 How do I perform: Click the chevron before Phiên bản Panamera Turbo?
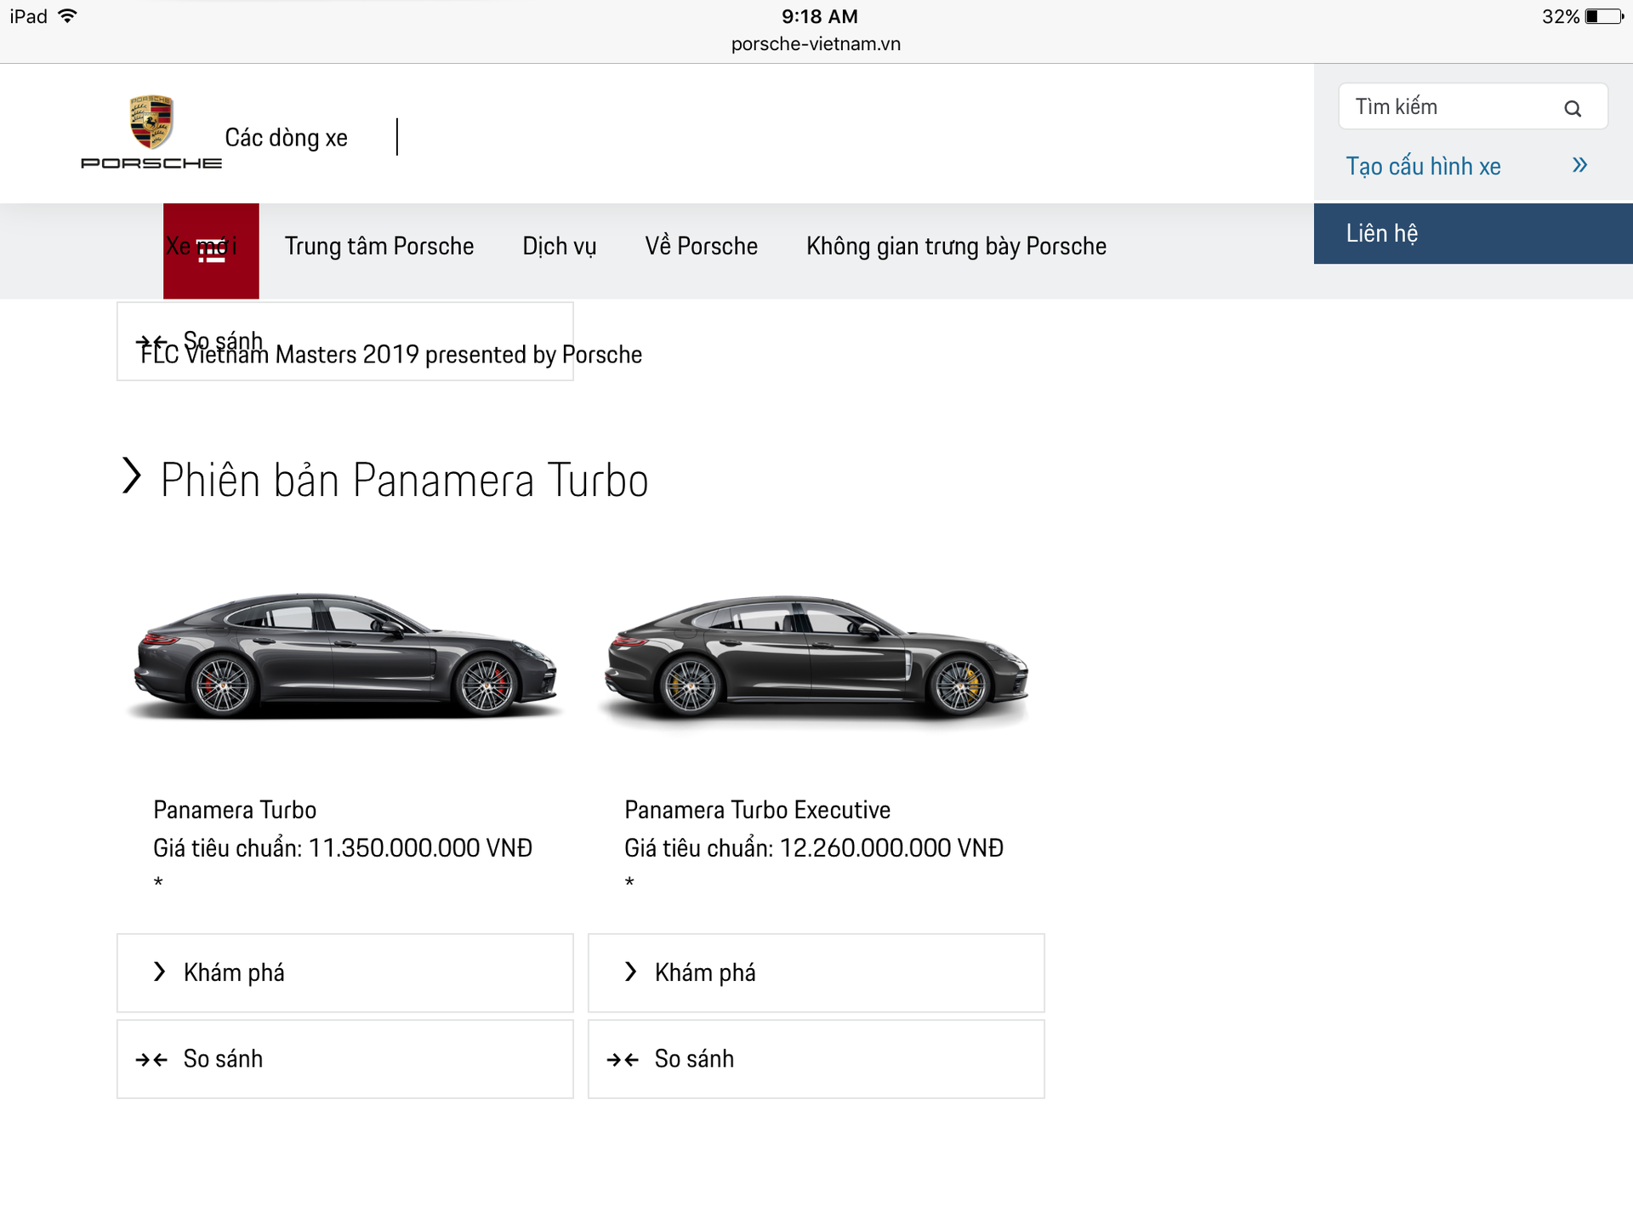[131, 476]
